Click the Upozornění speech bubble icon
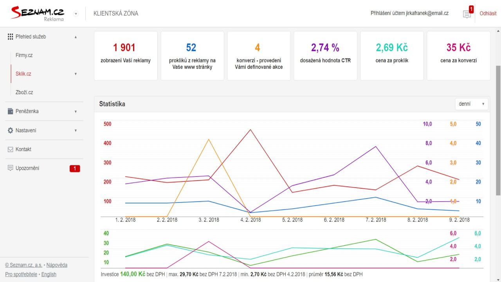 [x=11, y=168]
